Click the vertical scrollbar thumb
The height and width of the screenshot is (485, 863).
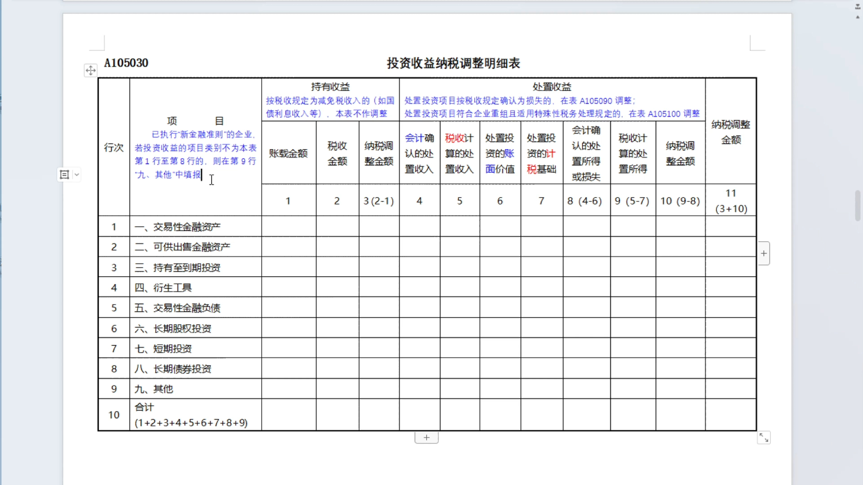click(858, 206)
